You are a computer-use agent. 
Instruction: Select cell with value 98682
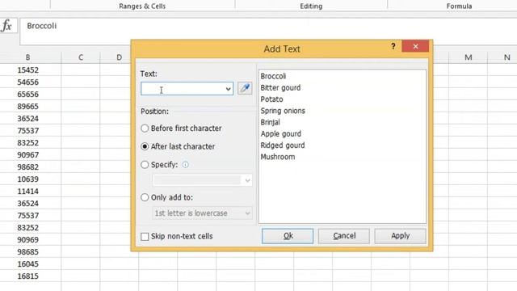pos(28,167)
